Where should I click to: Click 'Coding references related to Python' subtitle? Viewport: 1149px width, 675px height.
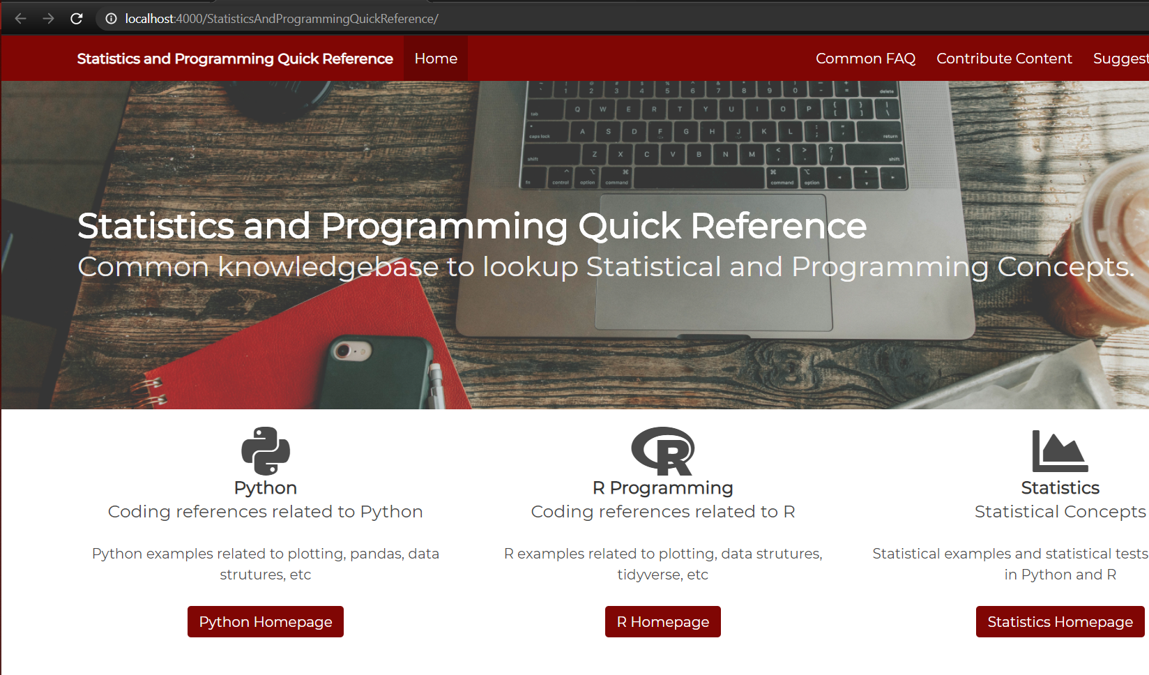click(x=266, y=511)
